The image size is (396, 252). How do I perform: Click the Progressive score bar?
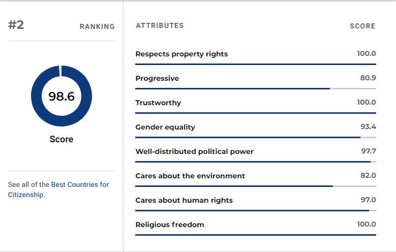tap(256, 88)
